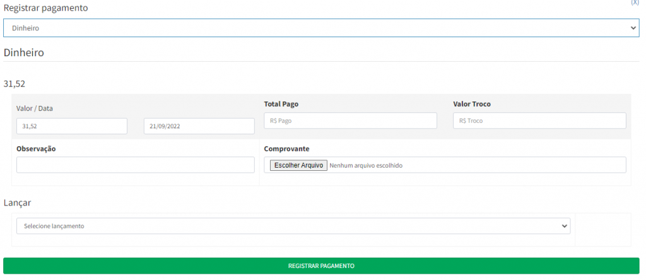Click the Registrar pagamento title text

(x=46, y=8)
